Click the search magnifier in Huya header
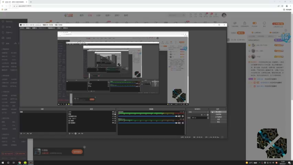 coord(184,15)
